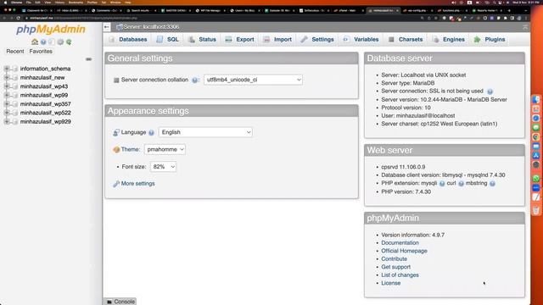543x305 pixels.
Task: Click help icon next to mysqli extension
Action: tap(442, 184)
